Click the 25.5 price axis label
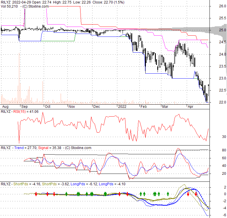The image size is (227, 218). (223, 18)
